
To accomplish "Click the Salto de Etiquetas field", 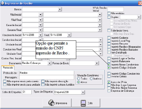I will click(x=27, y=92).
